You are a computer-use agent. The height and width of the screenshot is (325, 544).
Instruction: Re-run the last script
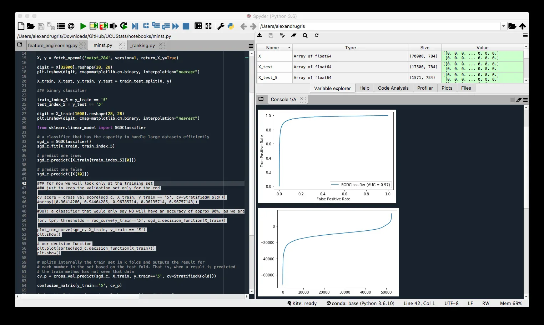click(x=124, y=26)
